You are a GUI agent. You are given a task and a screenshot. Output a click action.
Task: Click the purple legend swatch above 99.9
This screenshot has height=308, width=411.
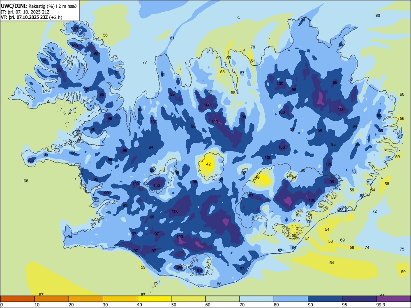(393, 299)
